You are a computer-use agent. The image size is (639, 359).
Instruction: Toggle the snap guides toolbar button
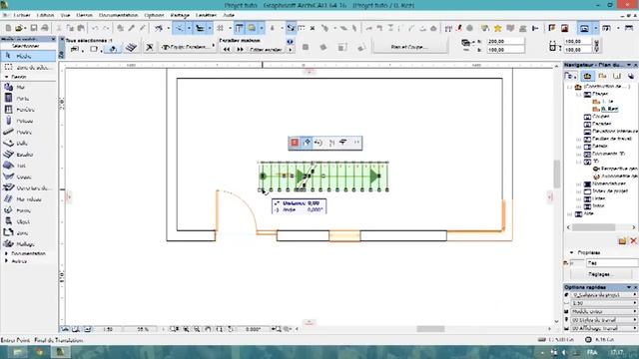click(x=200, y=28)
